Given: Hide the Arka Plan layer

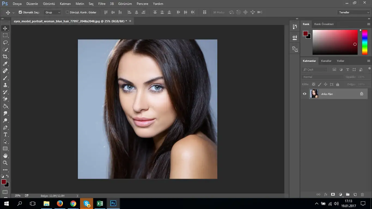Looking at the screenshot, I should pyautogui.click(x=304, y=94).
